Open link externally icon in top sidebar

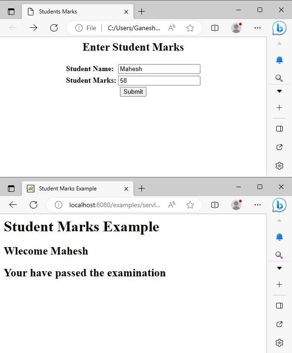click(279, 147)
